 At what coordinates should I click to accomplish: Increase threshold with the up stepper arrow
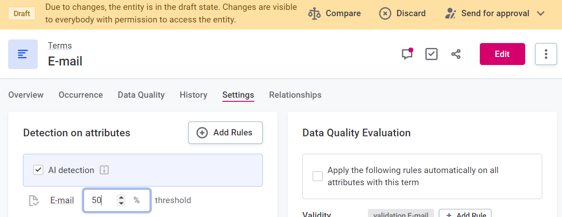pos(121,197)
